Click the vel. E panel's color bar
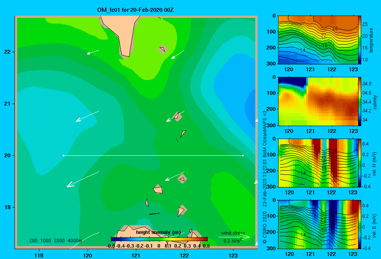The height and width of the screenshot is (259, 381). click(x=360, y=224)
